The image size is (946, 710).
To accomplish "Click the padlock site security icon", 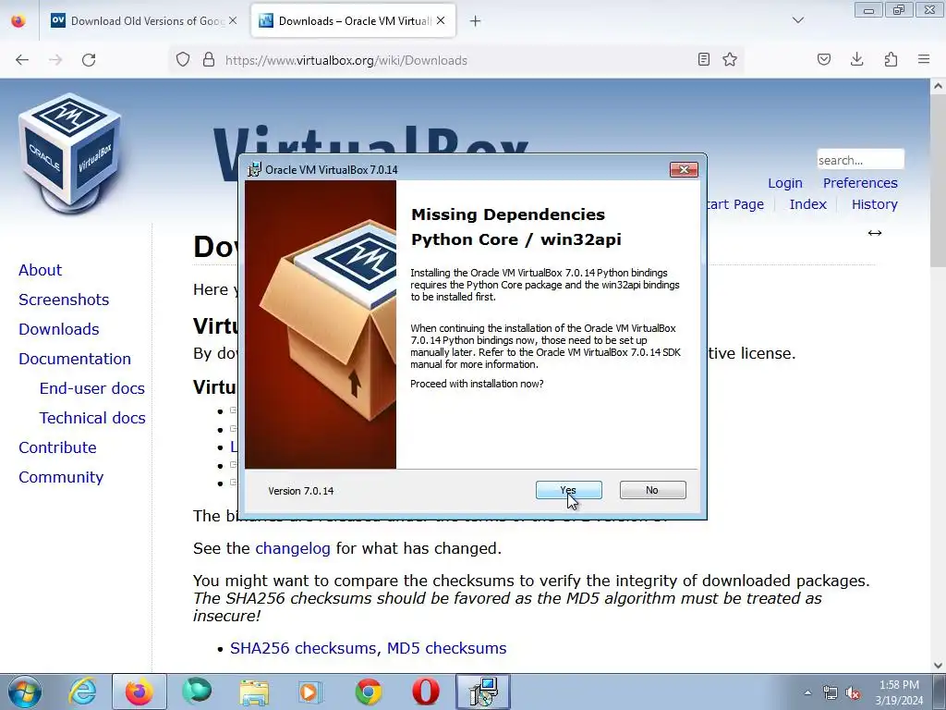I will 209,60.
